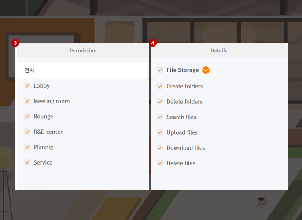Disable Create folders permission
302x220 pixels.
pyautogui.click(x=160, y=86)
